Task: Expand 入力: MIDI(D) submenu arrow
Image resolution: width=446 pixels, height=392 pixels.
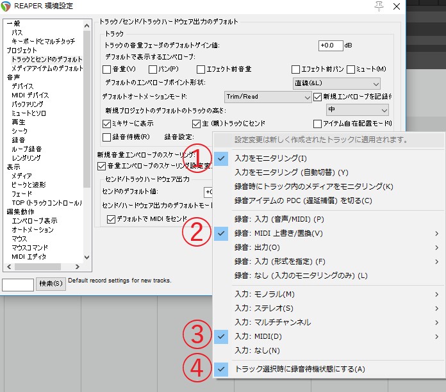Action: 436,336
